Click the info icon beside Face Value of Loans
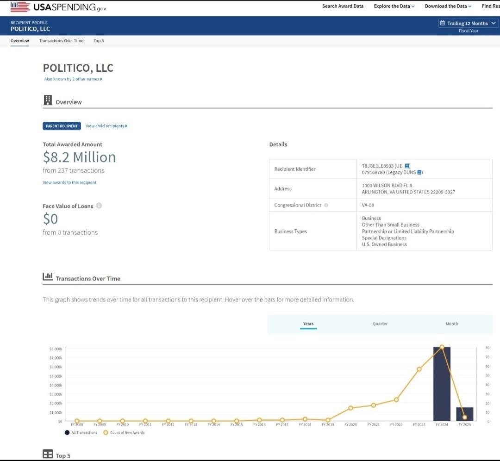500x461 pixels. point(99,206)
